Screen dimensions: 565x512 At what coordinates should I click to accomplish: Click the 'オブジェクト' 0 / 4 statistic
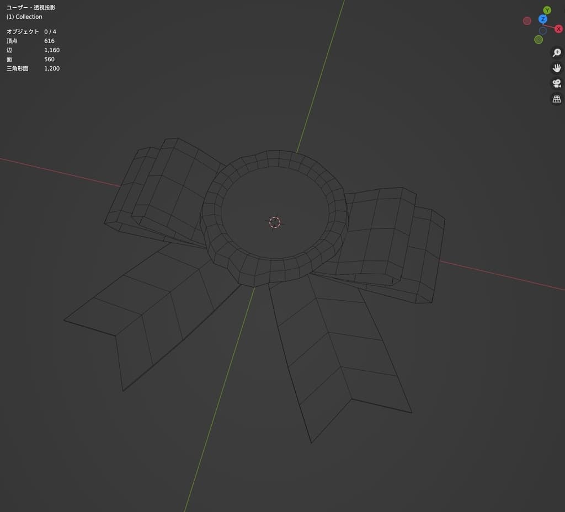(31, 31)
